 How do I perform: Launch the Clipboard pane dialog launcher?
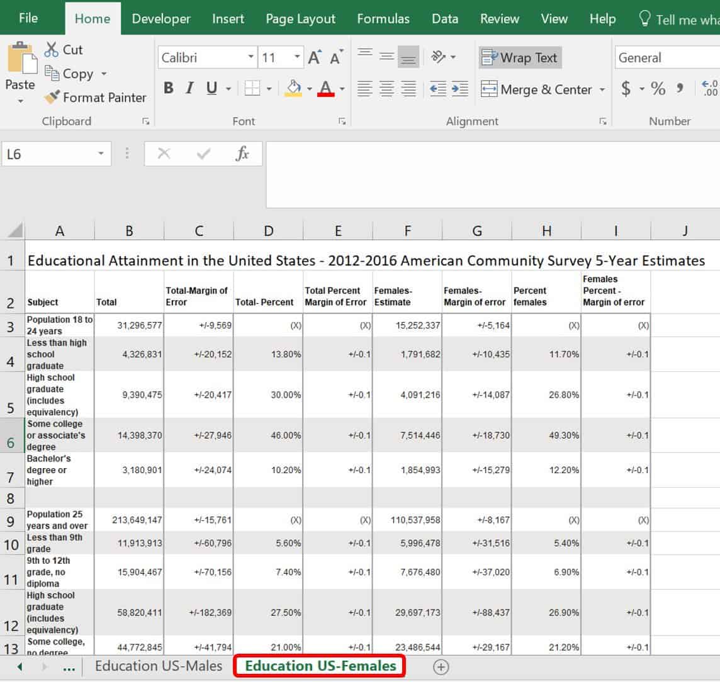145,121
